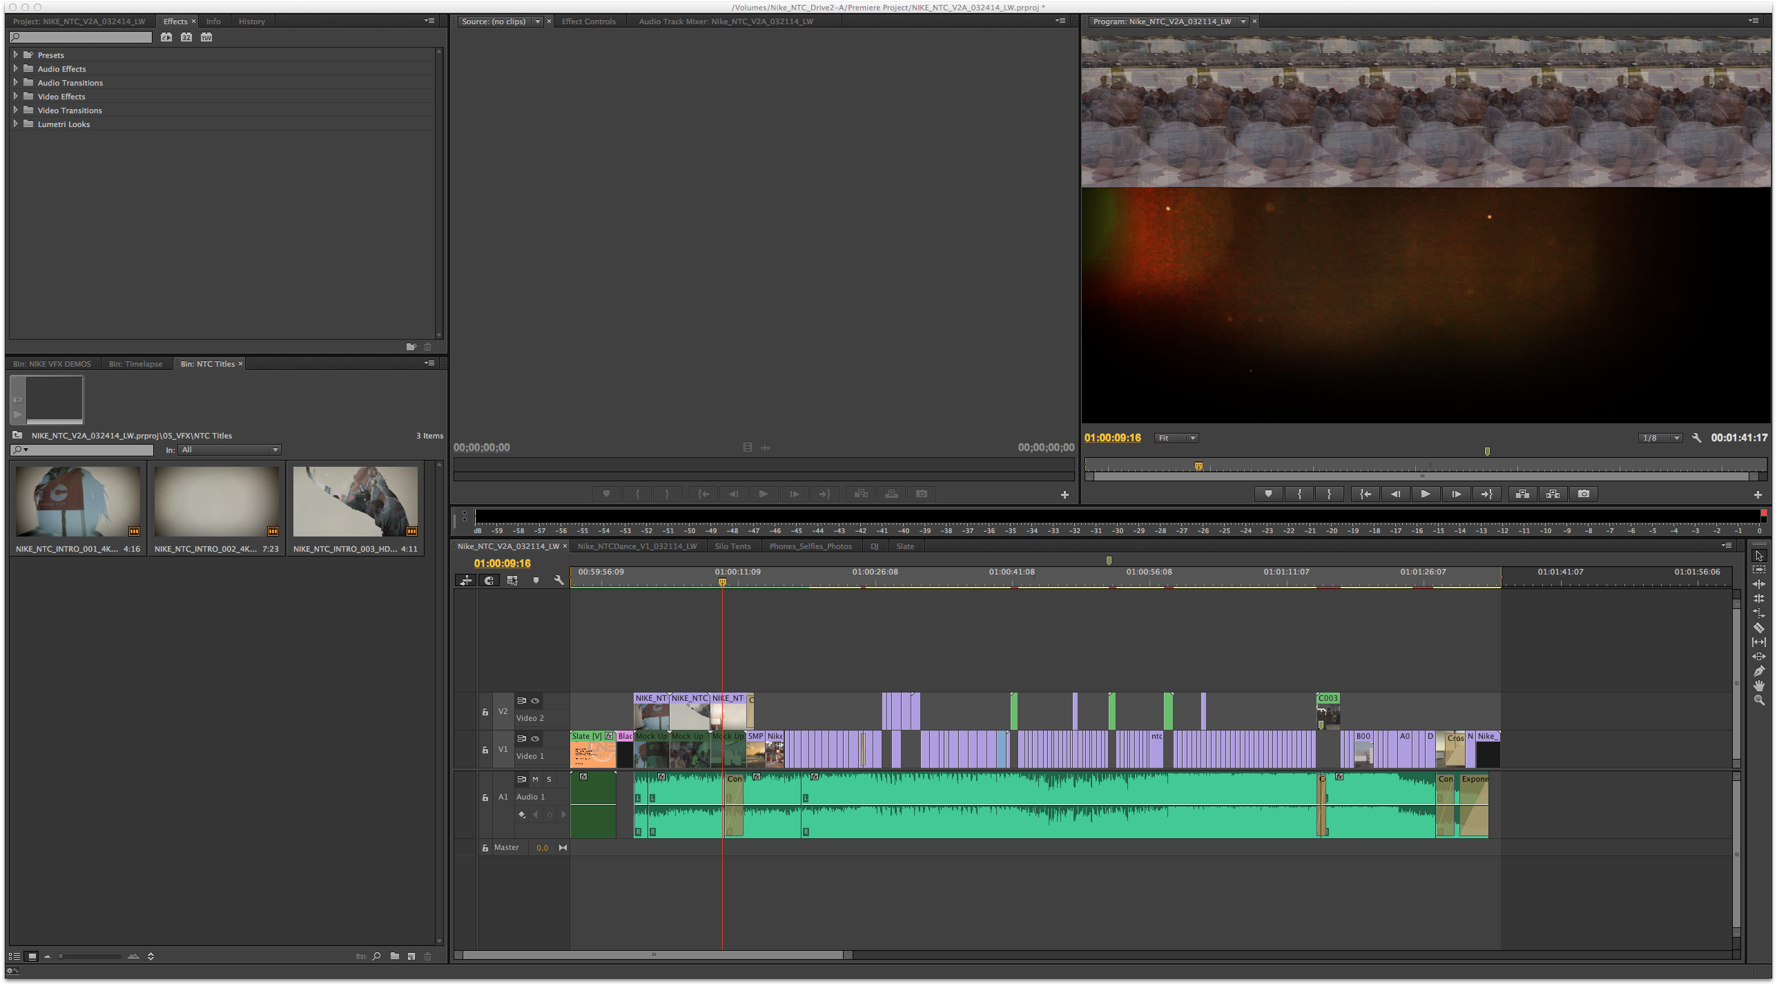
Task: Click the timeline Add Marker icon
Action: [x=536, y=581]
